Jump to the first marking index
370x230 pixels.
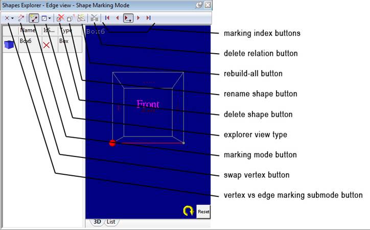[x=107, y=18]
